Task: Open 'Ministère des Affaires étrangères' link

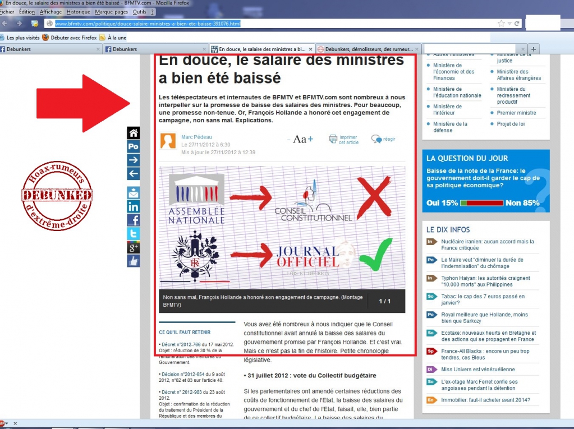Action: (x=518, y=75)
